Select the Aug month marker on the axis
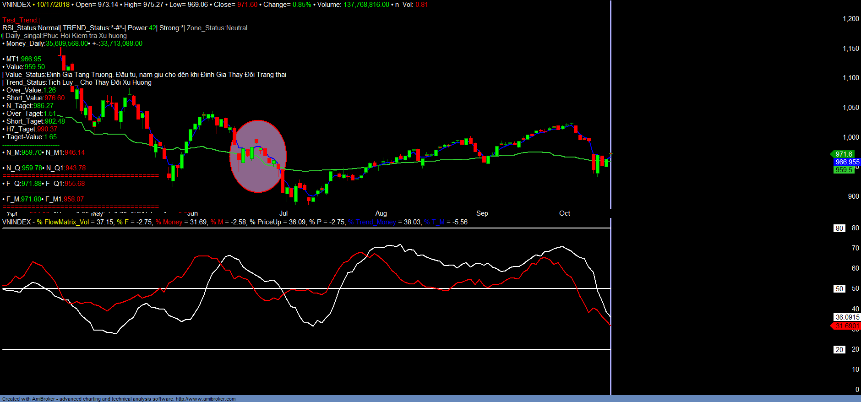The image size is (861, 402). [381, 213]
